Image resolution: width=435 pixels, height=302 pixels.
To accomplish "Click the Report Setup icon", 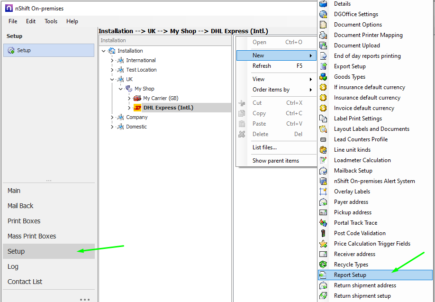I will [x=323, y=275].
